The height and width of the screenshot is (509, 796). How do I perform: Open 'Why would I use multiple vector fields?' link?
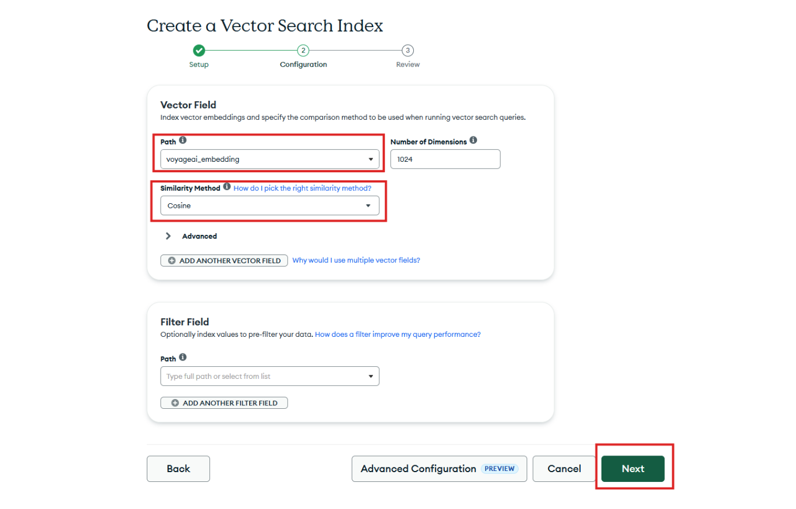356,260
